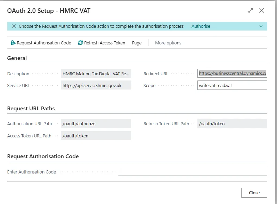Click the Redirect URL field

click(232, 74)
